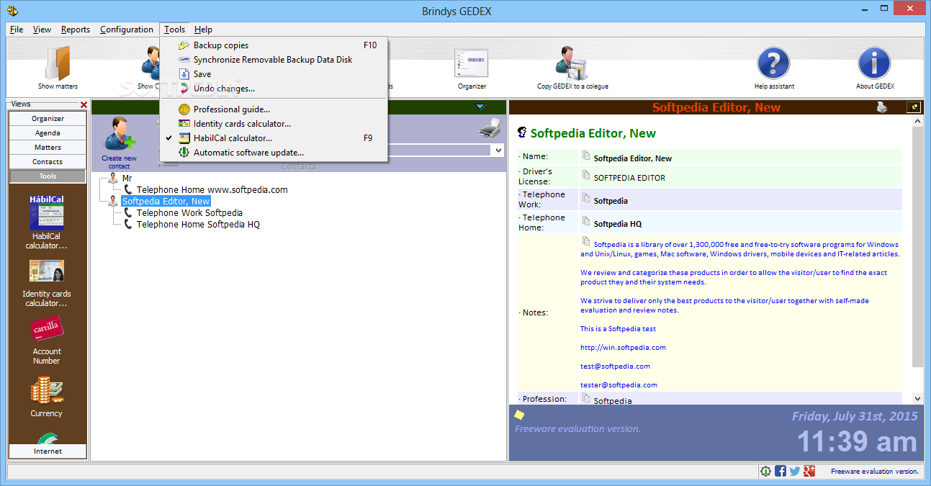931x486 pixels.
Task: Select Telephone Work Softpedia row
Action: coord(189,213)
